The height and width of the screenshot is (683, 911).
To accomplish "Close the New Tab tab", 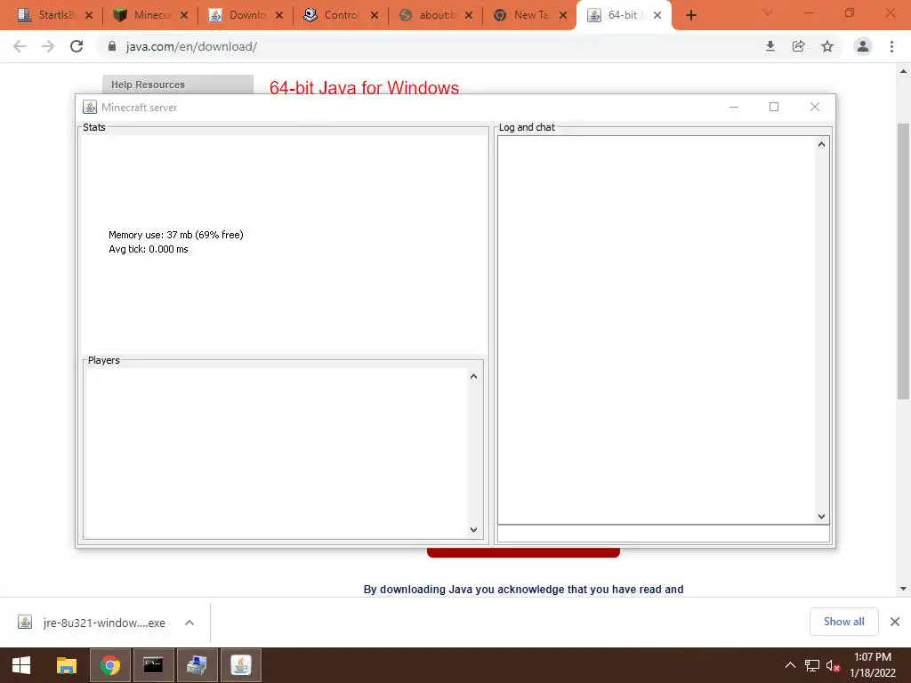I will (563, 16).
